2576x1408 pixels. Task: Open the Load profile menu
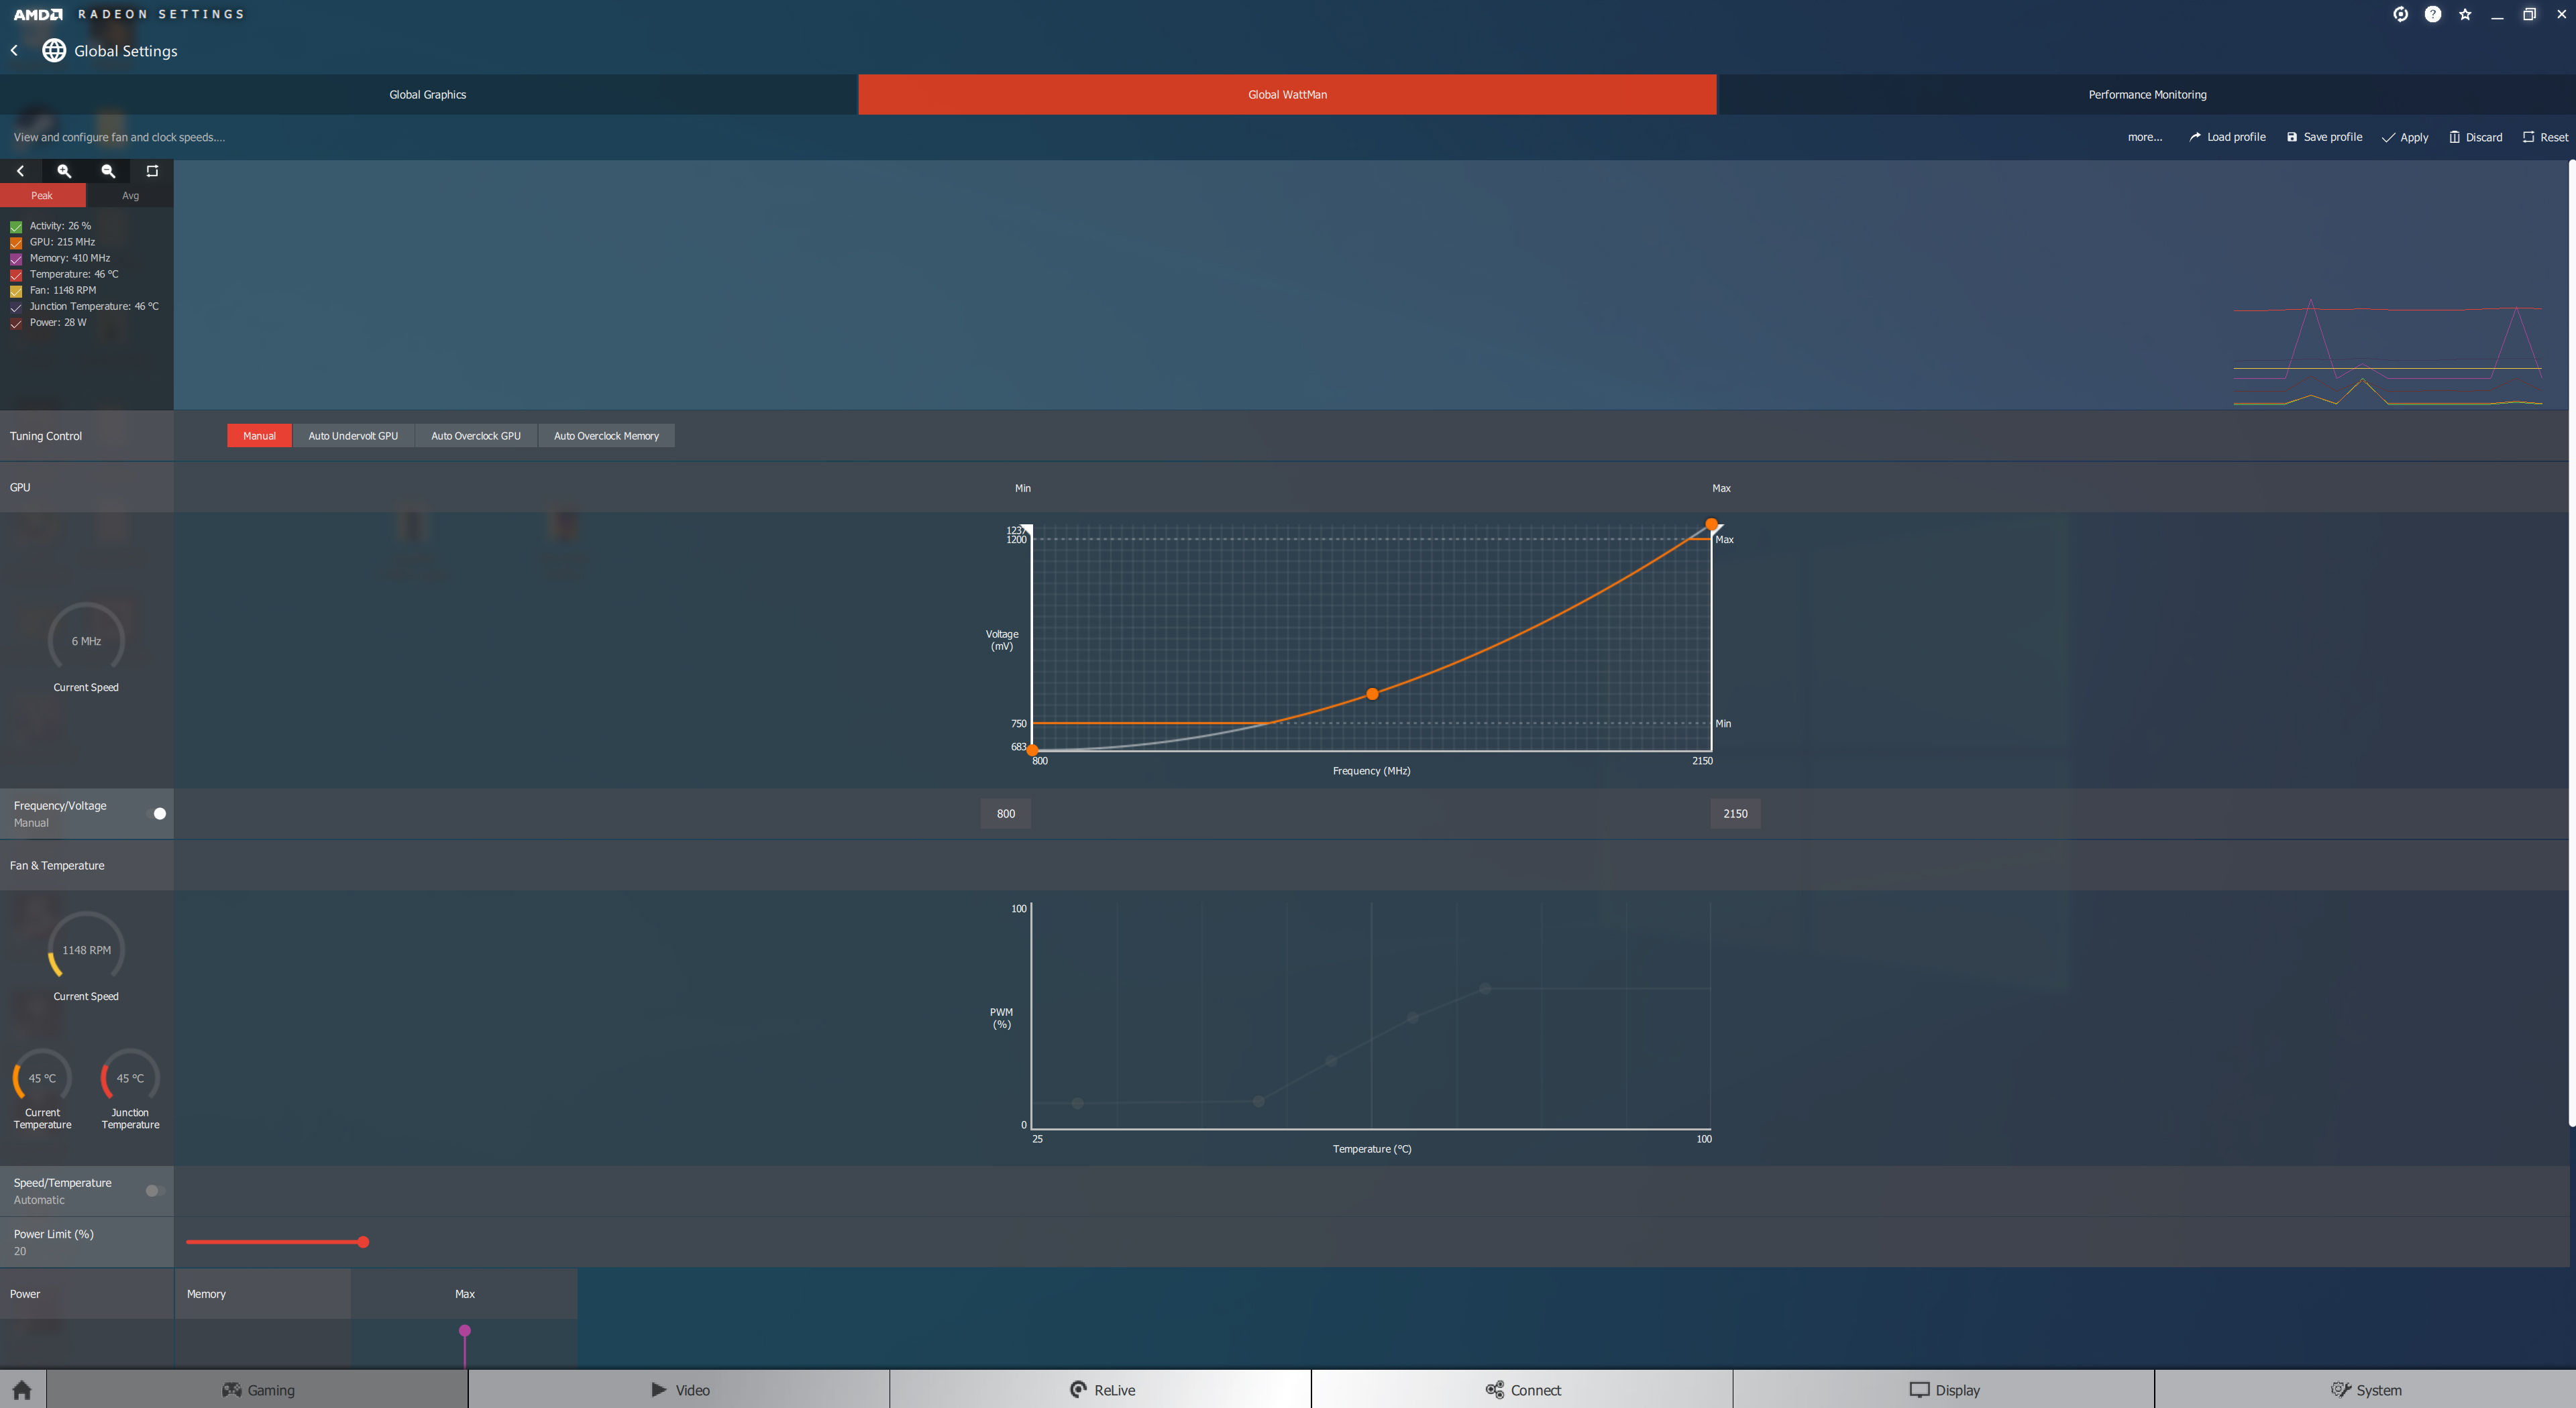point(2227,137)
